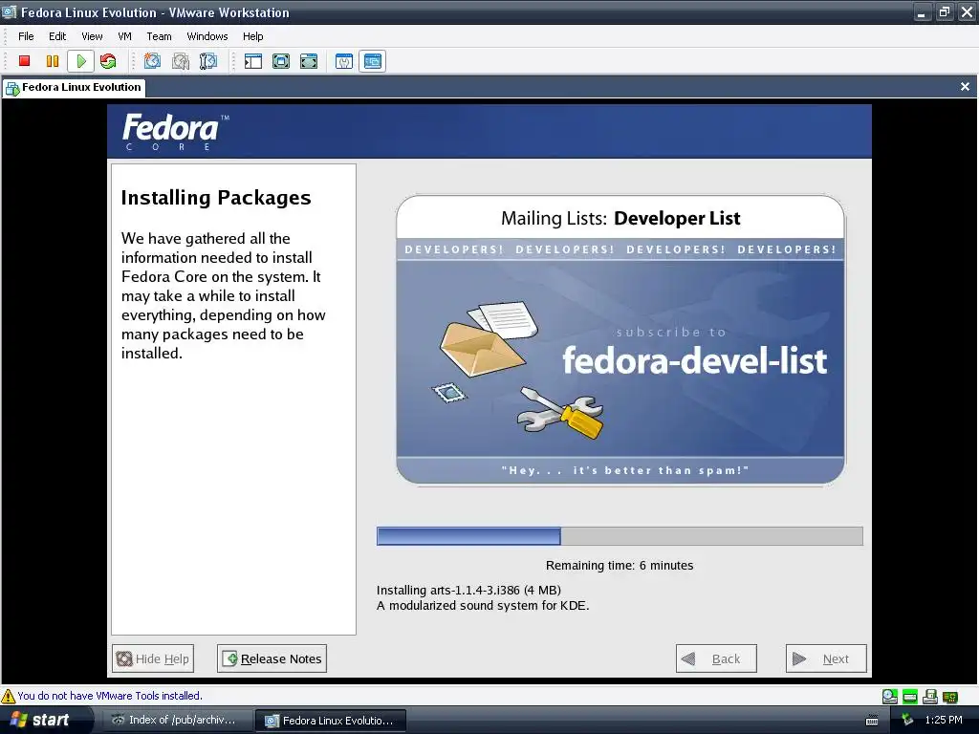Click 'You do not have VMware Tools installed.'
979x734 pixels.
[110, 696]
